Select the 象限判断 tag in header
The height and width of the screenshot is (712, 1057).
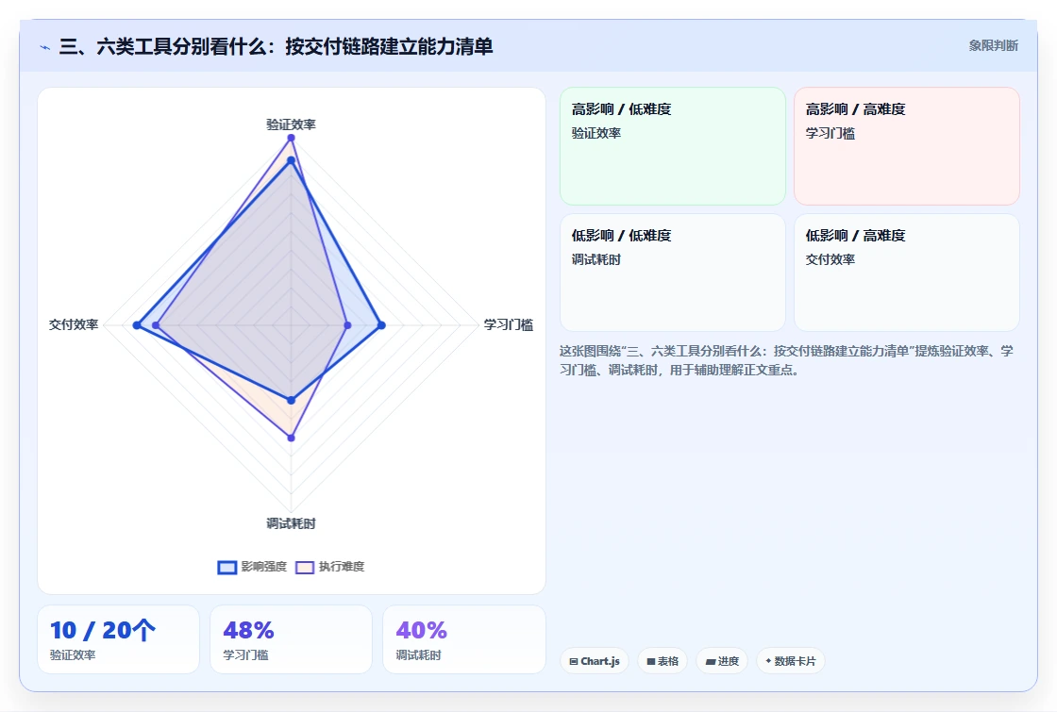coord(994,46)
